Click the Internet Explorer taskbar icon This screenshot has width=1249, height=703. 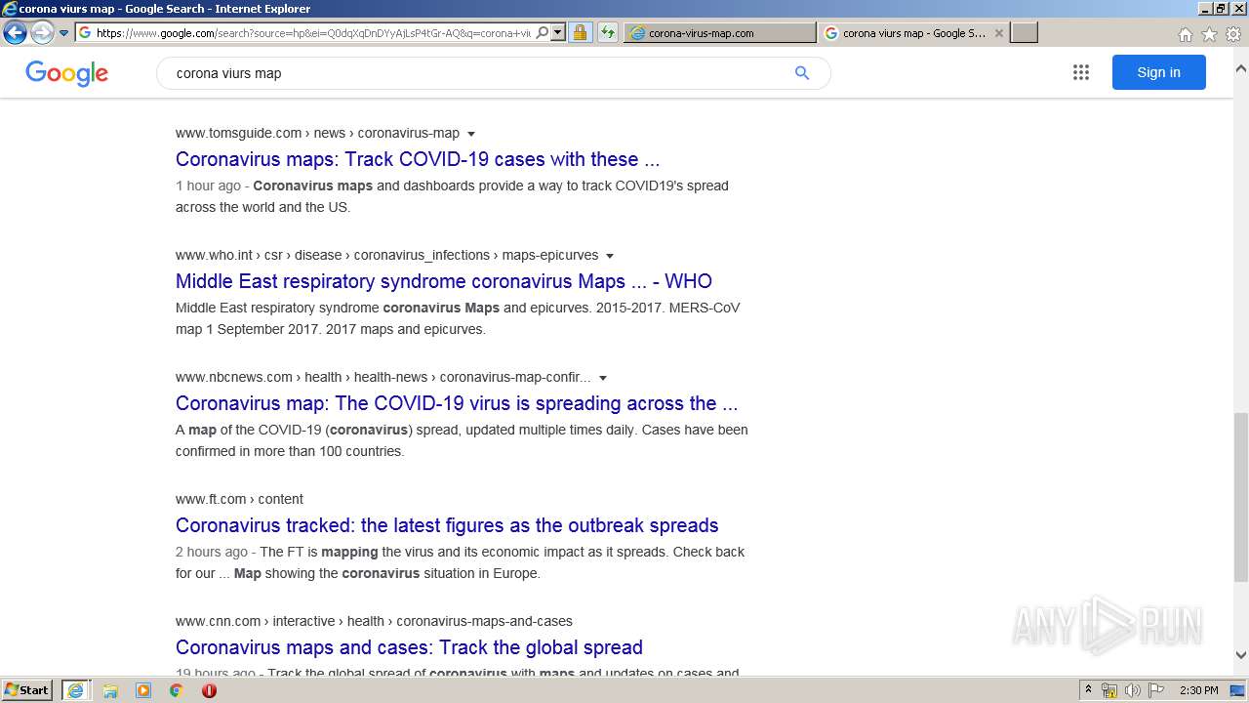point(75,690)
